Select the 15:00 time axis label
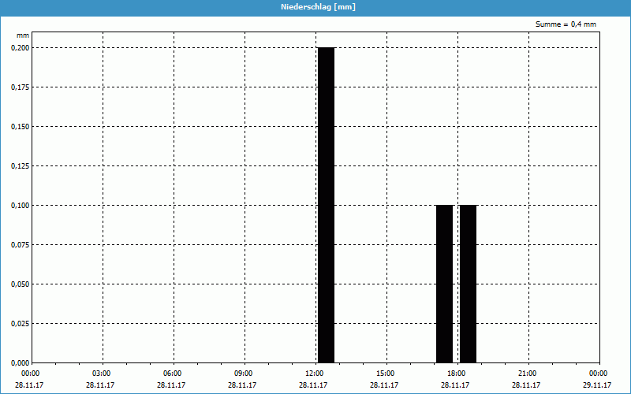 (385, 374)
